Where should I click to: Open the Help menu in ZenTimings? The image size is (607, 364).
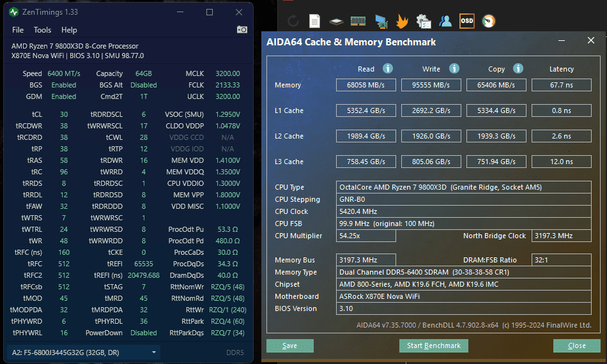(x=69, y=30)
